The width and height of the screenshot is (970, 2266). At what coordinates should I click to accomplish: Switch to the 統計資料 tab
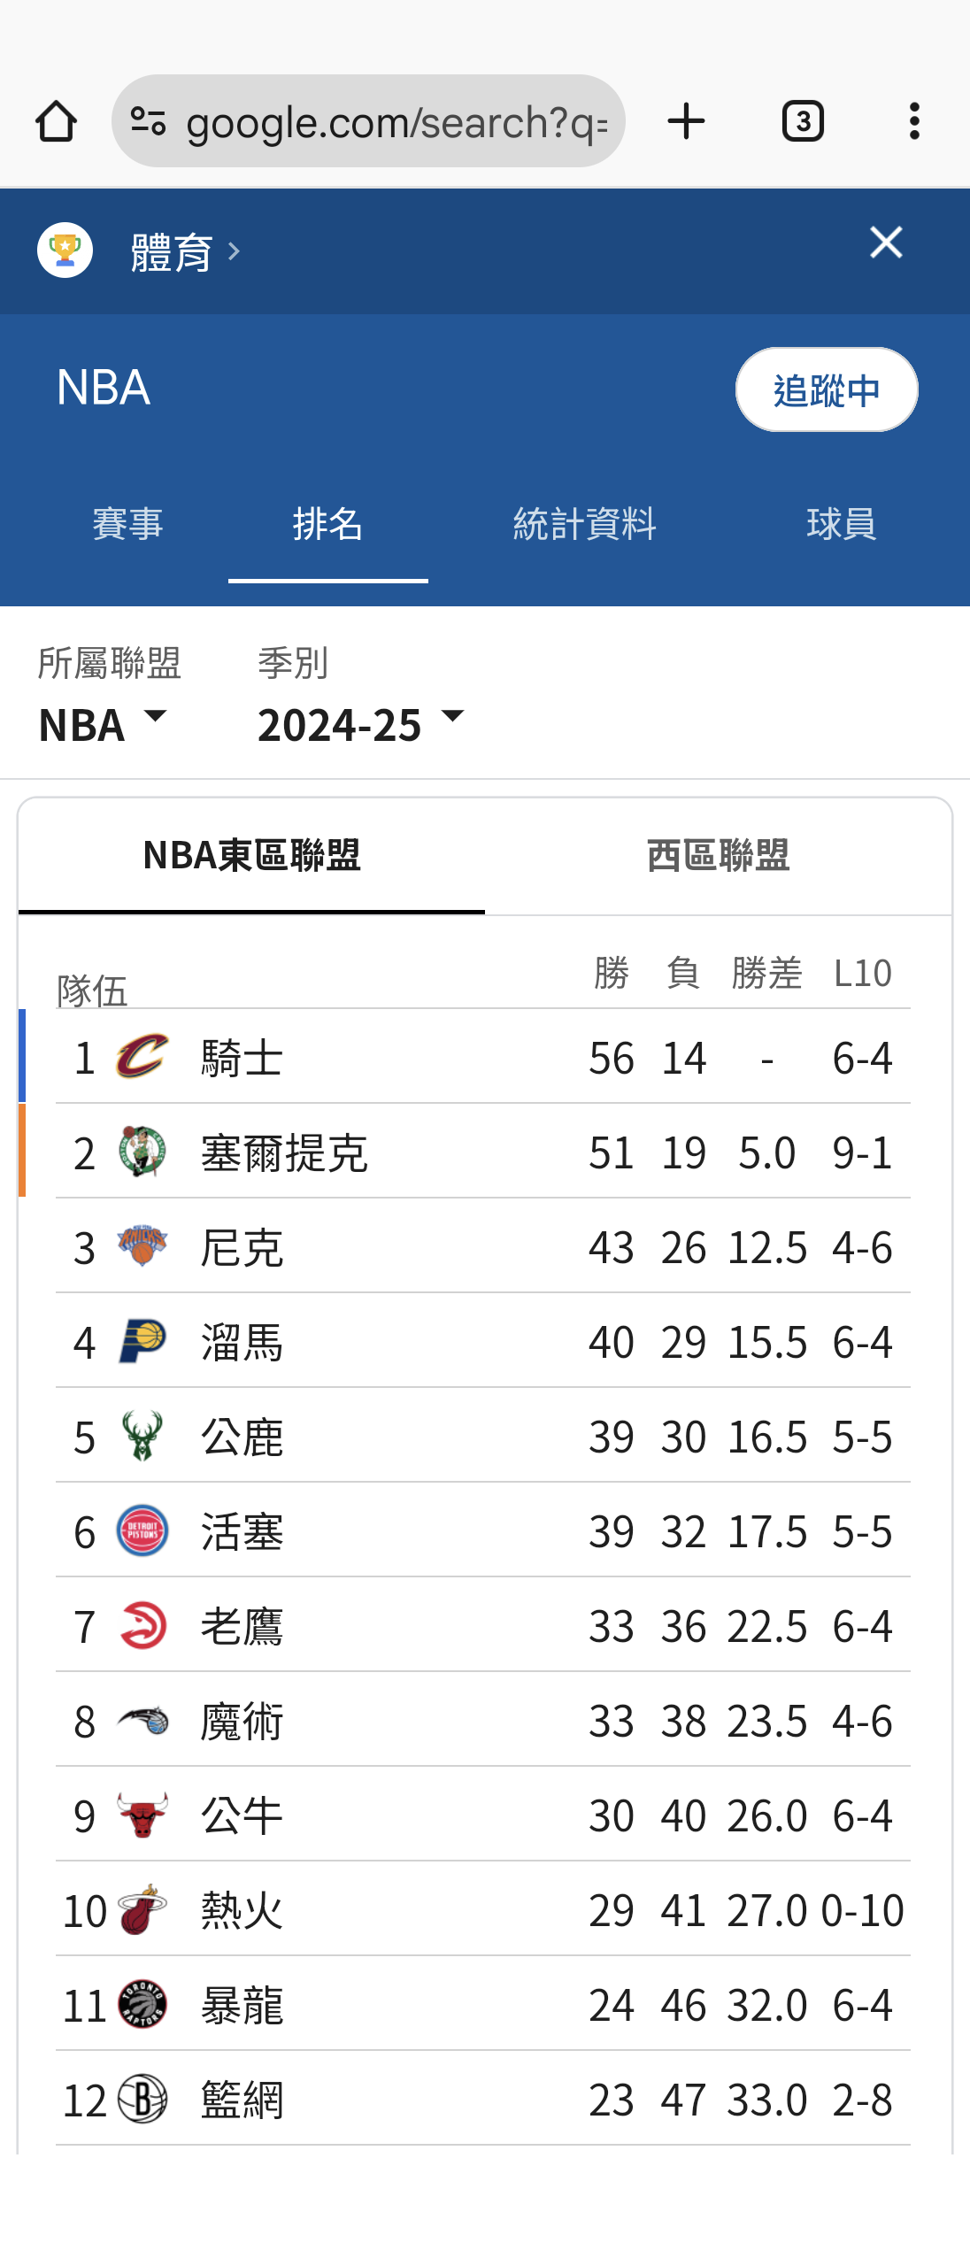point(584,524)
